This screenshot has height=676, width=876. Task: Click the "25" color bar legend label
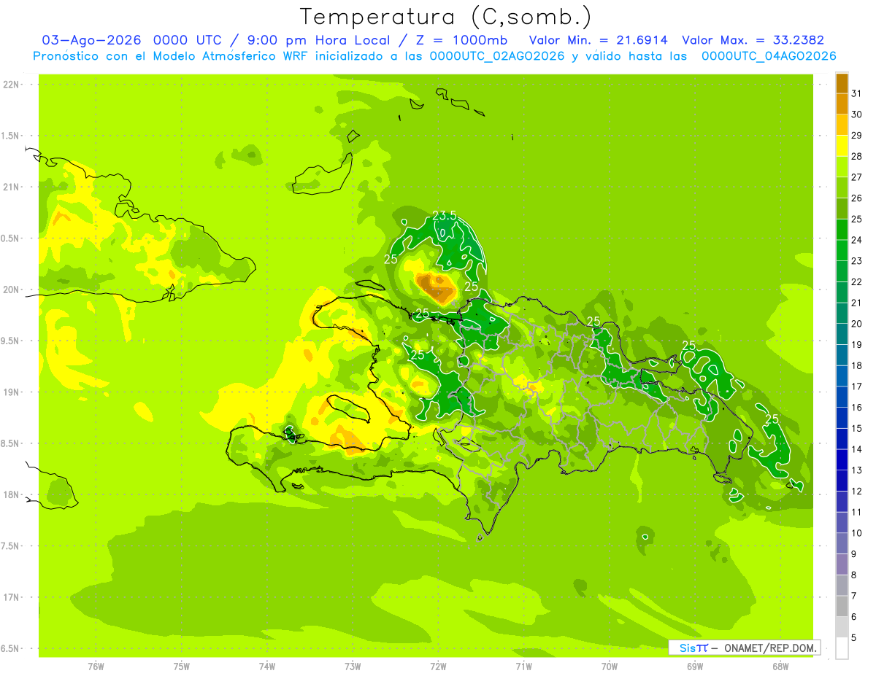click(x=856, y=219)
